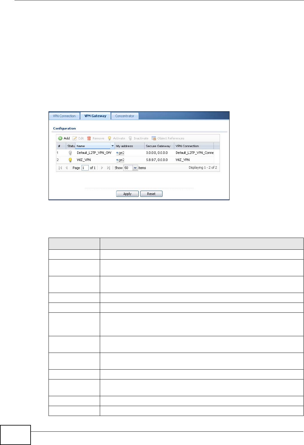The width and height of the screenshot is (304, 445).
Task: Go to first page icon
Action: tap(60, 168)
